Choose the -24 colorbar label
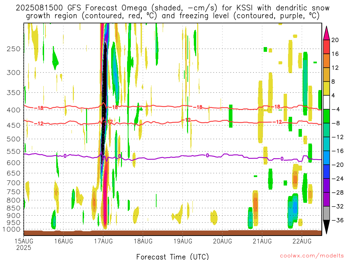Image resolution: width=347 pixels, height=260 pixels. (x=338, y=179)
